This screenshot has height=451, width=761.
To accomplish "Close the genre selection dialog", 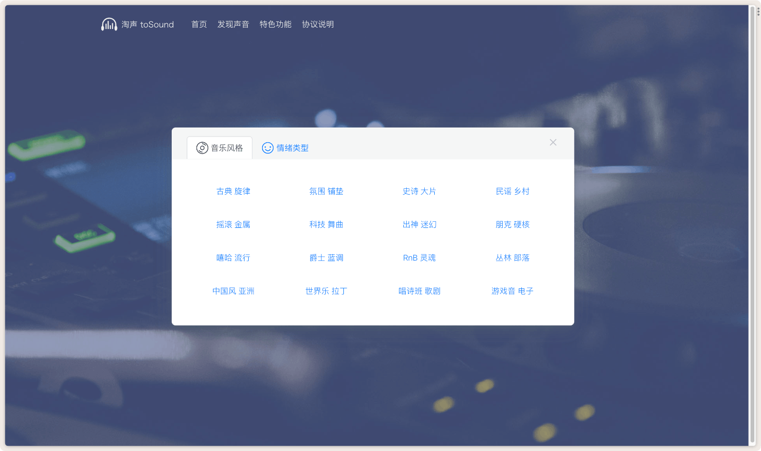I will (553, 142).
